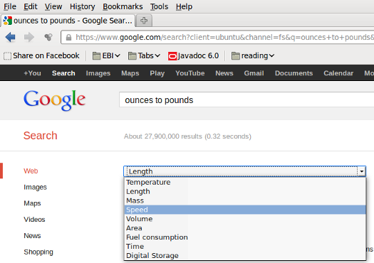
Task: Select Mass in the dropdown list
Action: 245,200
